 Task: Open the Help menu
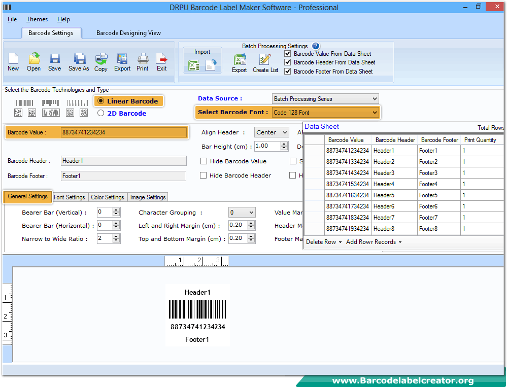point(63,19)
